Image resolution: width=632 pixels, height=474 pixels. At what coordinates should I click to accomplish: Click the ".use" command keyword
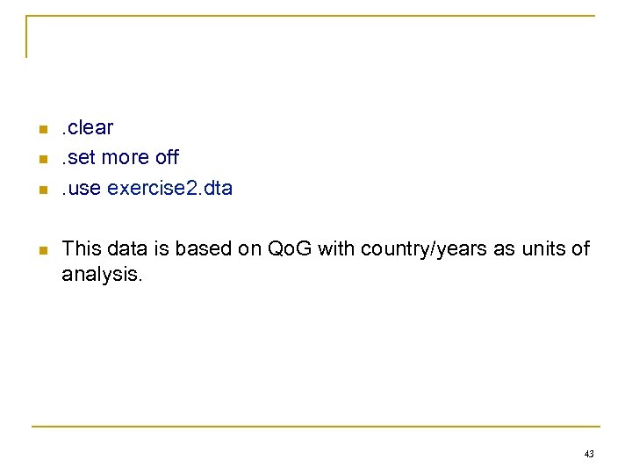(81, 188)
